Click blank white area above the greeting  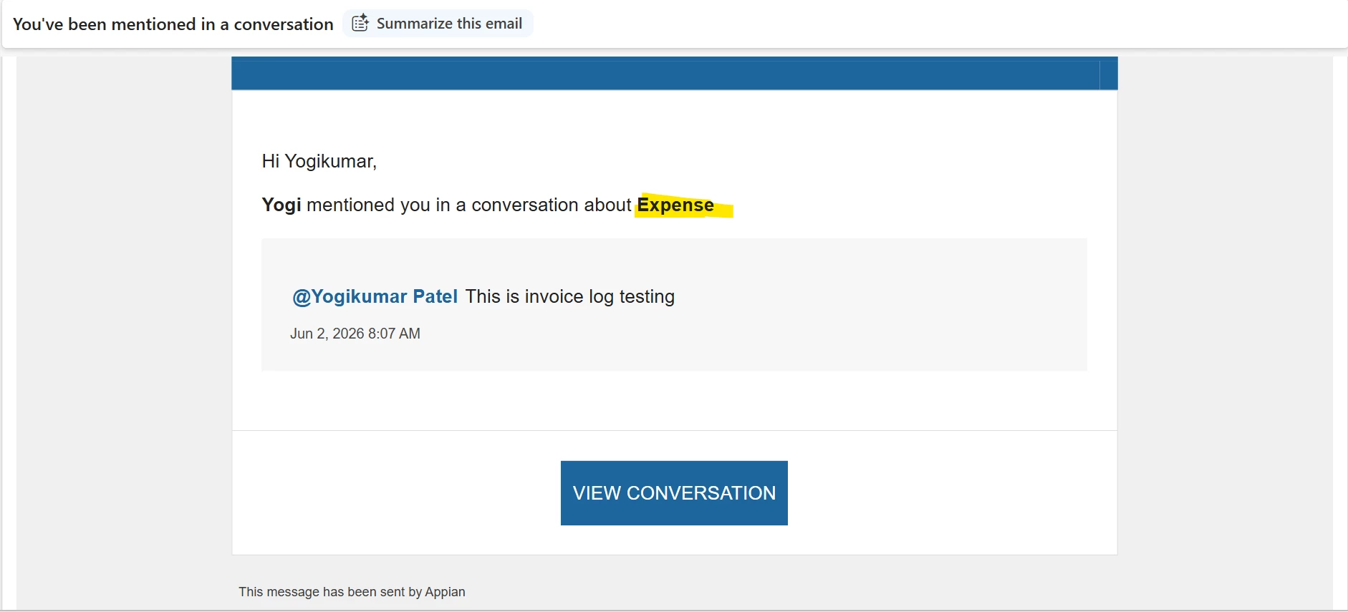pos(674,119)
